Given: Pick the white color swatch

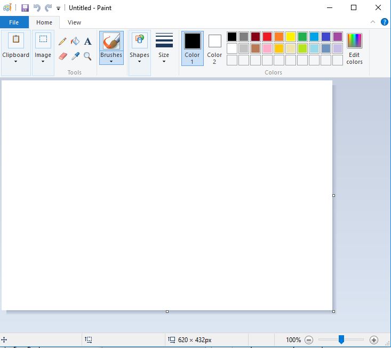Looking at the screenshot, I should click(232, 48).
